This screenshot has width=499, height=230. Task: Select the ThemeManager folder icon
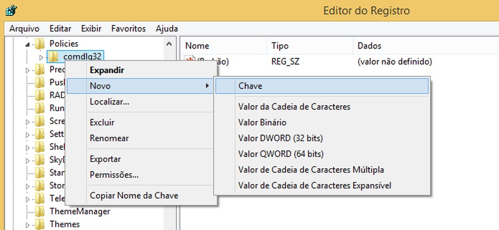tap(41, 211)
